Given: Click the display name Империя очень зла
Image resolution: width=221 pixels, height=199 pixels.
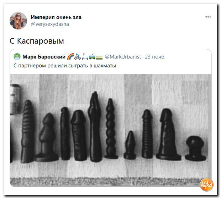Looking at the screenshot, I should 56,17.
